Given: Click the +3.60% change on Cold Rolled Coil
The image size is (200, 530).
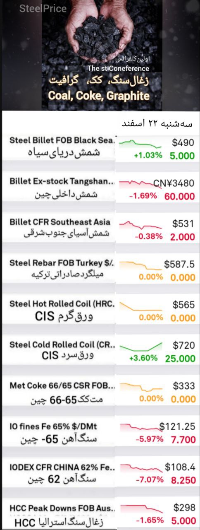Looking at the screenshot, I should coord(143,358).
